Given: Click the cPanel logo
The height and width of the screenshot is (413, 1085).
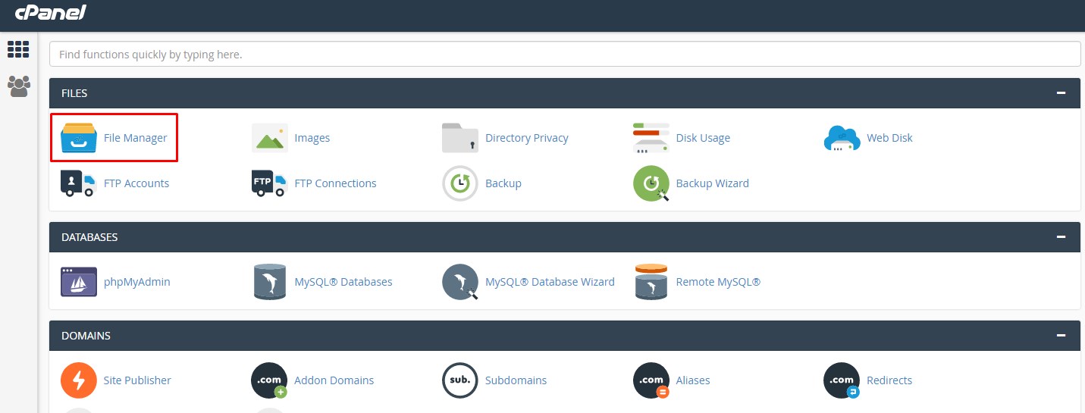Looking at the screenshot, I should pyautogui.click(x=51, y=12).
